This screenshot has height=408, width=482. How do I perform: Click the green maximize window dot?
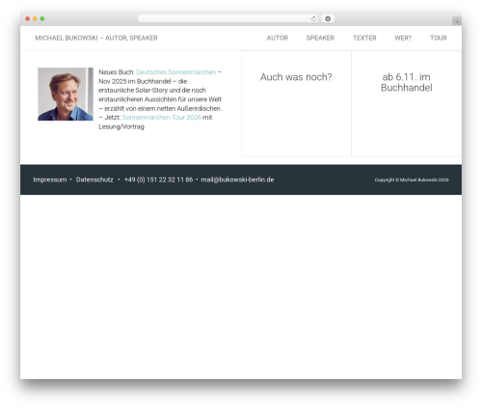pyautogui.click(x=42, y=18)
